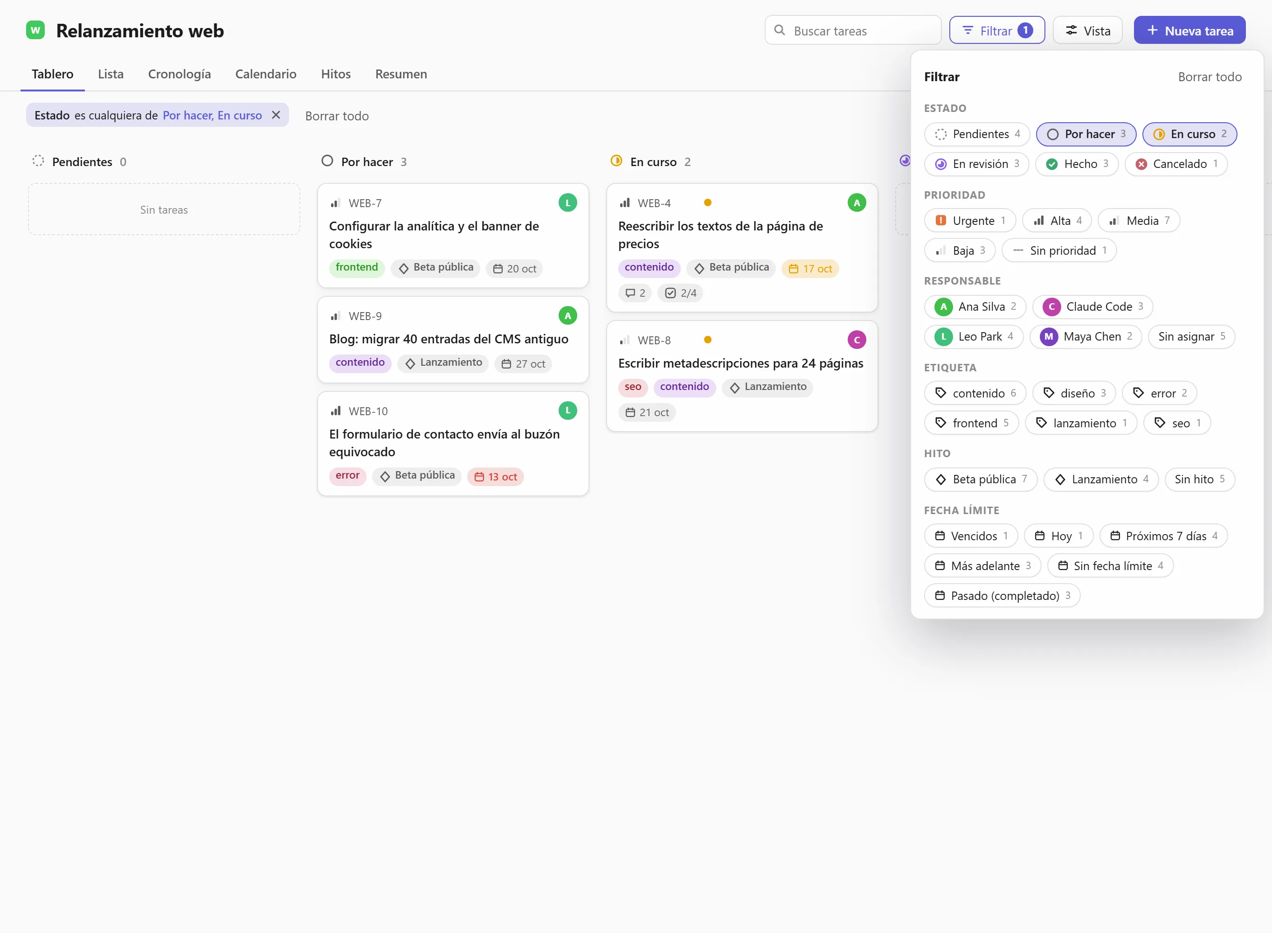Screen dimensions: 1272x933
Task: Click the Pendientes column status icon
Action: pyautogui.click(x=38, y=161)
